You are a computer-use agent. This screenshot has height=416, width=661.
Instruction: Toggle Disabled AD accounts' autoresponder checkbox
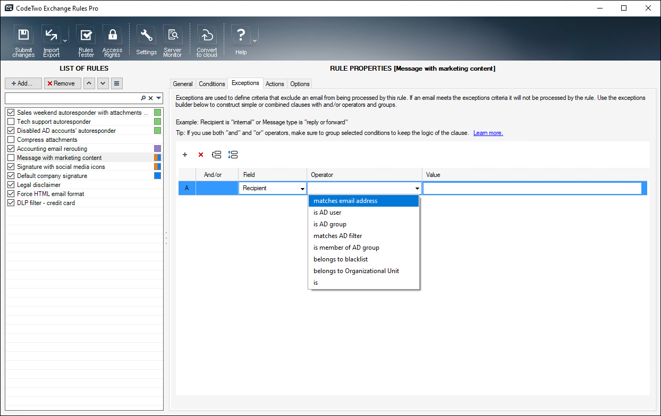tap(11, 131)
